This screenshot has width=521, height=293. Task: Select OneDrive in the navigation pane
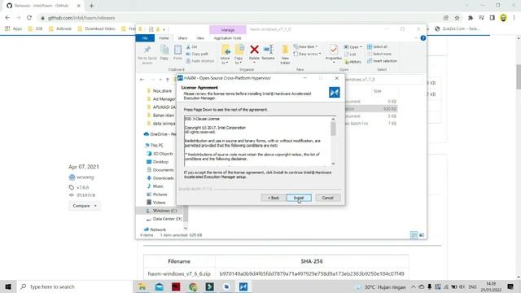(160, 134)
